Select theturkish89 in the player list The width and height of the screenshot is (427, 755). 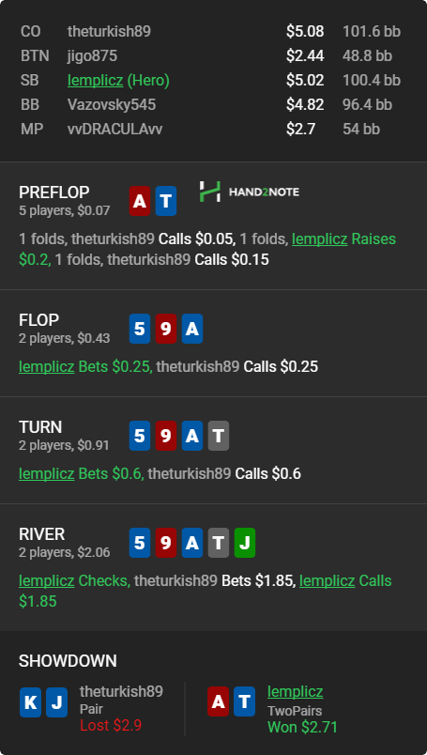click(109, 32)
